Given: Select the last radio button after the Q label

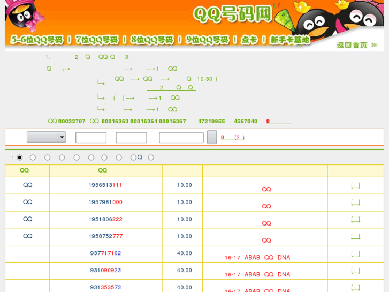Looking at the screenshot, I should (x=151, y=158).
